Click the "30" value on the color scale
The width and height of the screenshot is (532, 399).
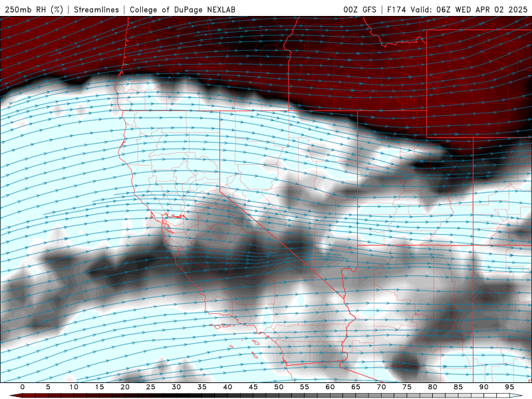(176, 387)
